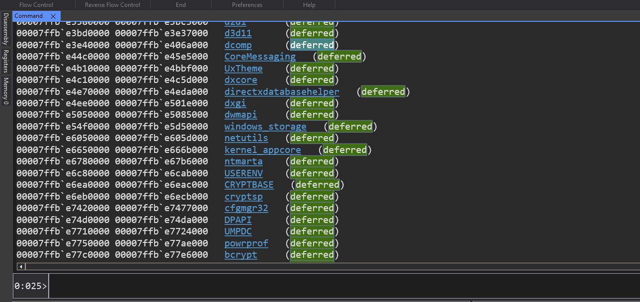
Task: Click the Preferences ribbon group label
Action: [x=247, y=5]
